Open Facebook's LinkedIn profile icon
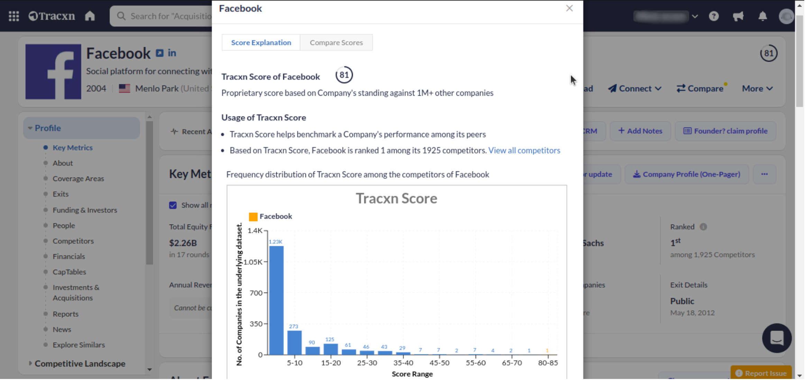This screenshot has height=380, width=806. point(172,53)
